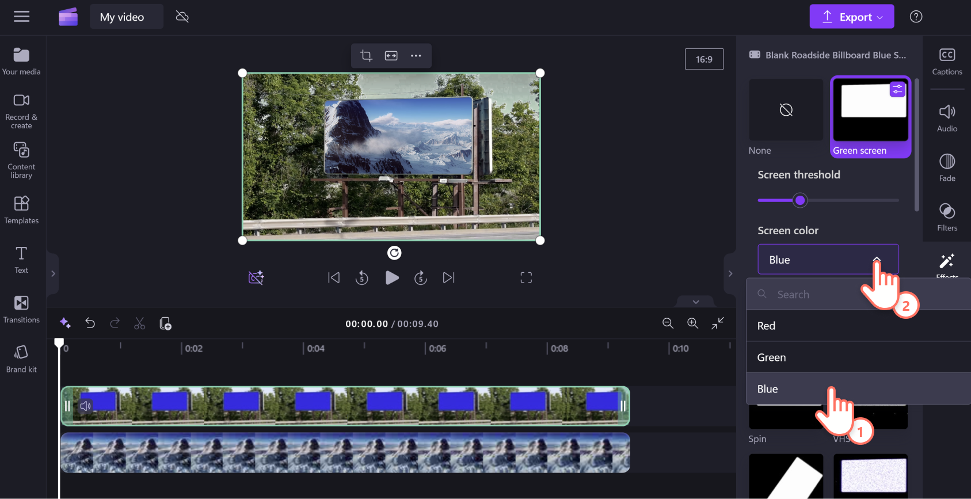Viewport: 971px width, 499px height.
Task: Adjust the Screen threshold slider
Action: (799, 200)
